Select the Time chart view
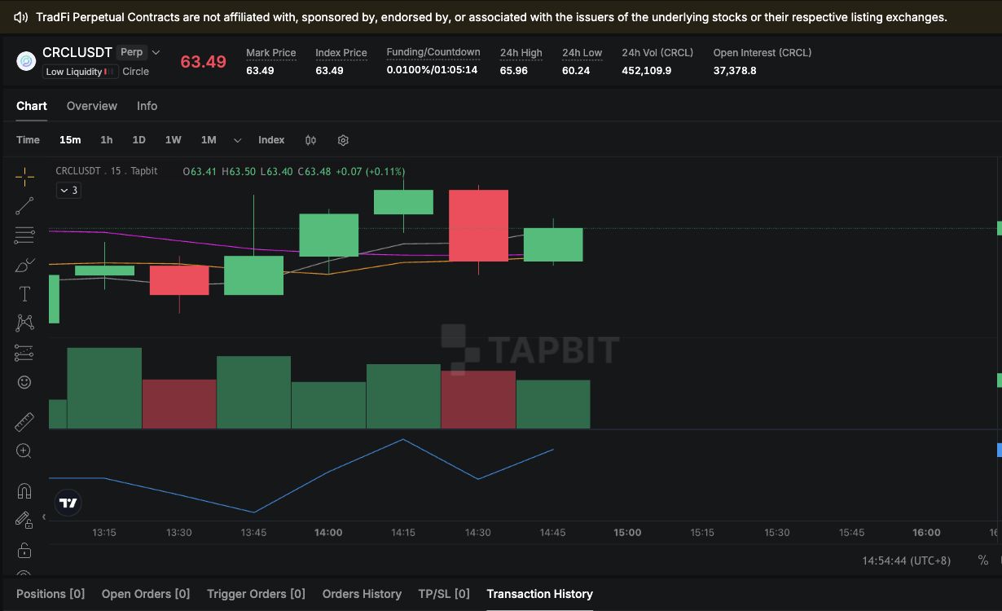 (28, 140)
